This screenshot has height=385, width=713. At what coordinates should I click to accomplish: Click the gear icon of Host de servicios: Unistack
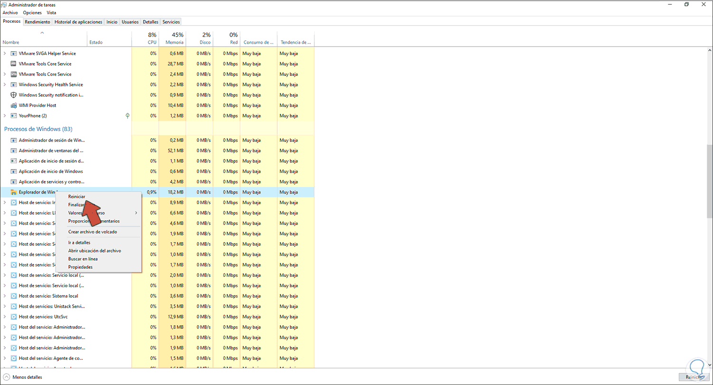(14, 307)
